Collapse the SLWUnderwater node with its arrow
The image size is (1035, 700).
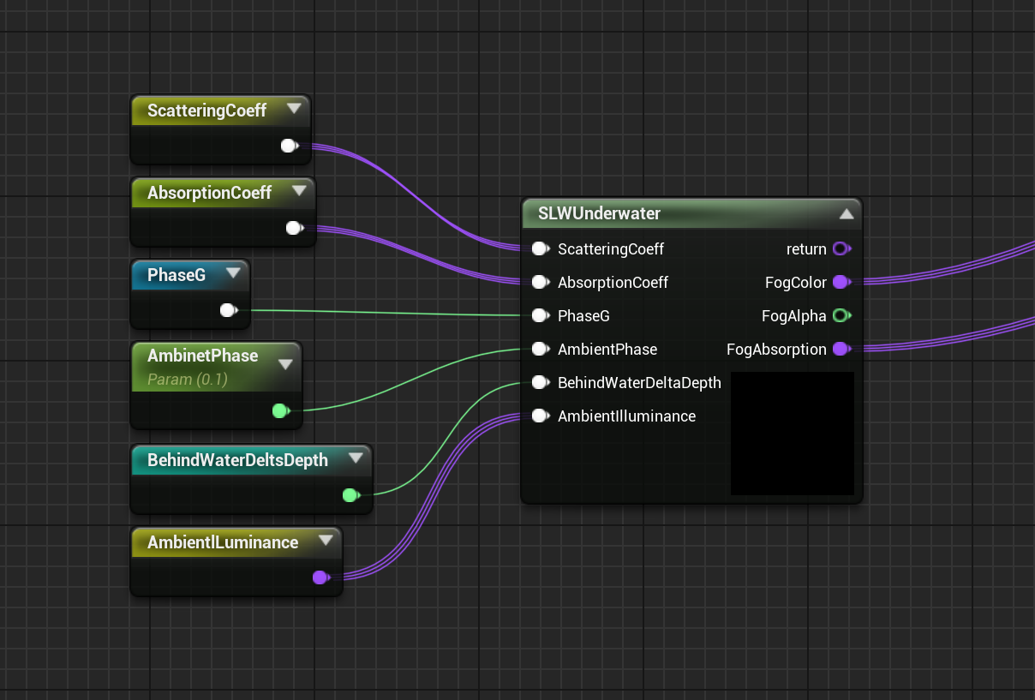[846, 214]
